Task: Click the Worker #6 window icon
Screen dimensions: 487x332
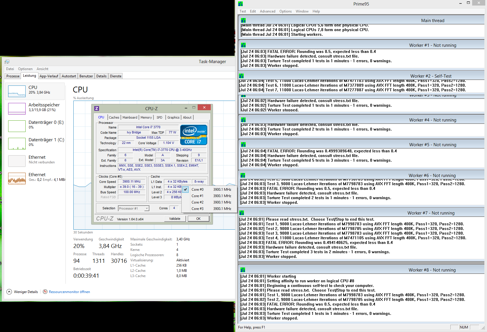Action: tap(243, 175)
